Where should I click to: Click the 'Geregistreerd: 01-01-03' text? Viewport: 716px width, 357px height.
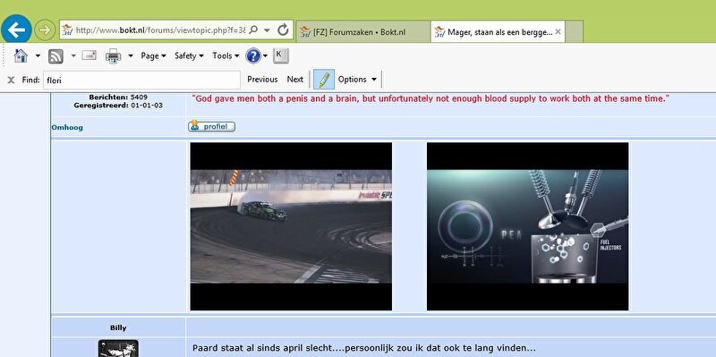pyautogui.click(x=118, y=105)
